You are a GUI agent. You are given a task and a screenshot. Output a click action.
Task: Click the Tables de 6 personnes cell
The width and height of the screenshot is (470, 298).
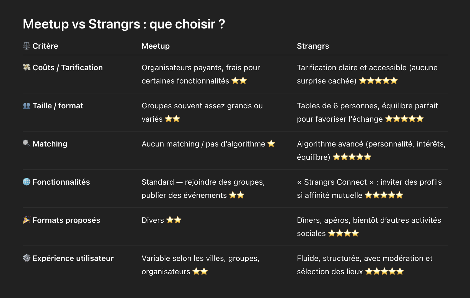click(x=367, y=112)
